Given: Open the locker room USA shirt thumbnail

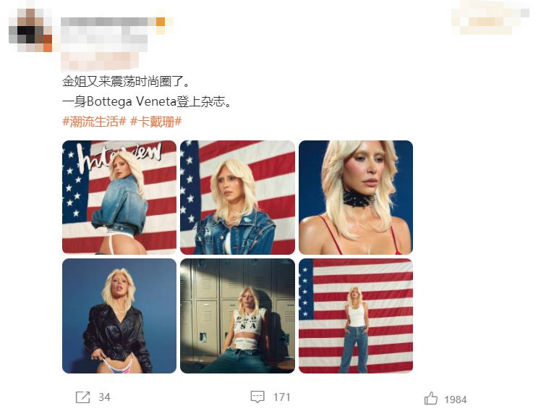Looking at the screenshot, I should point(237,316).
